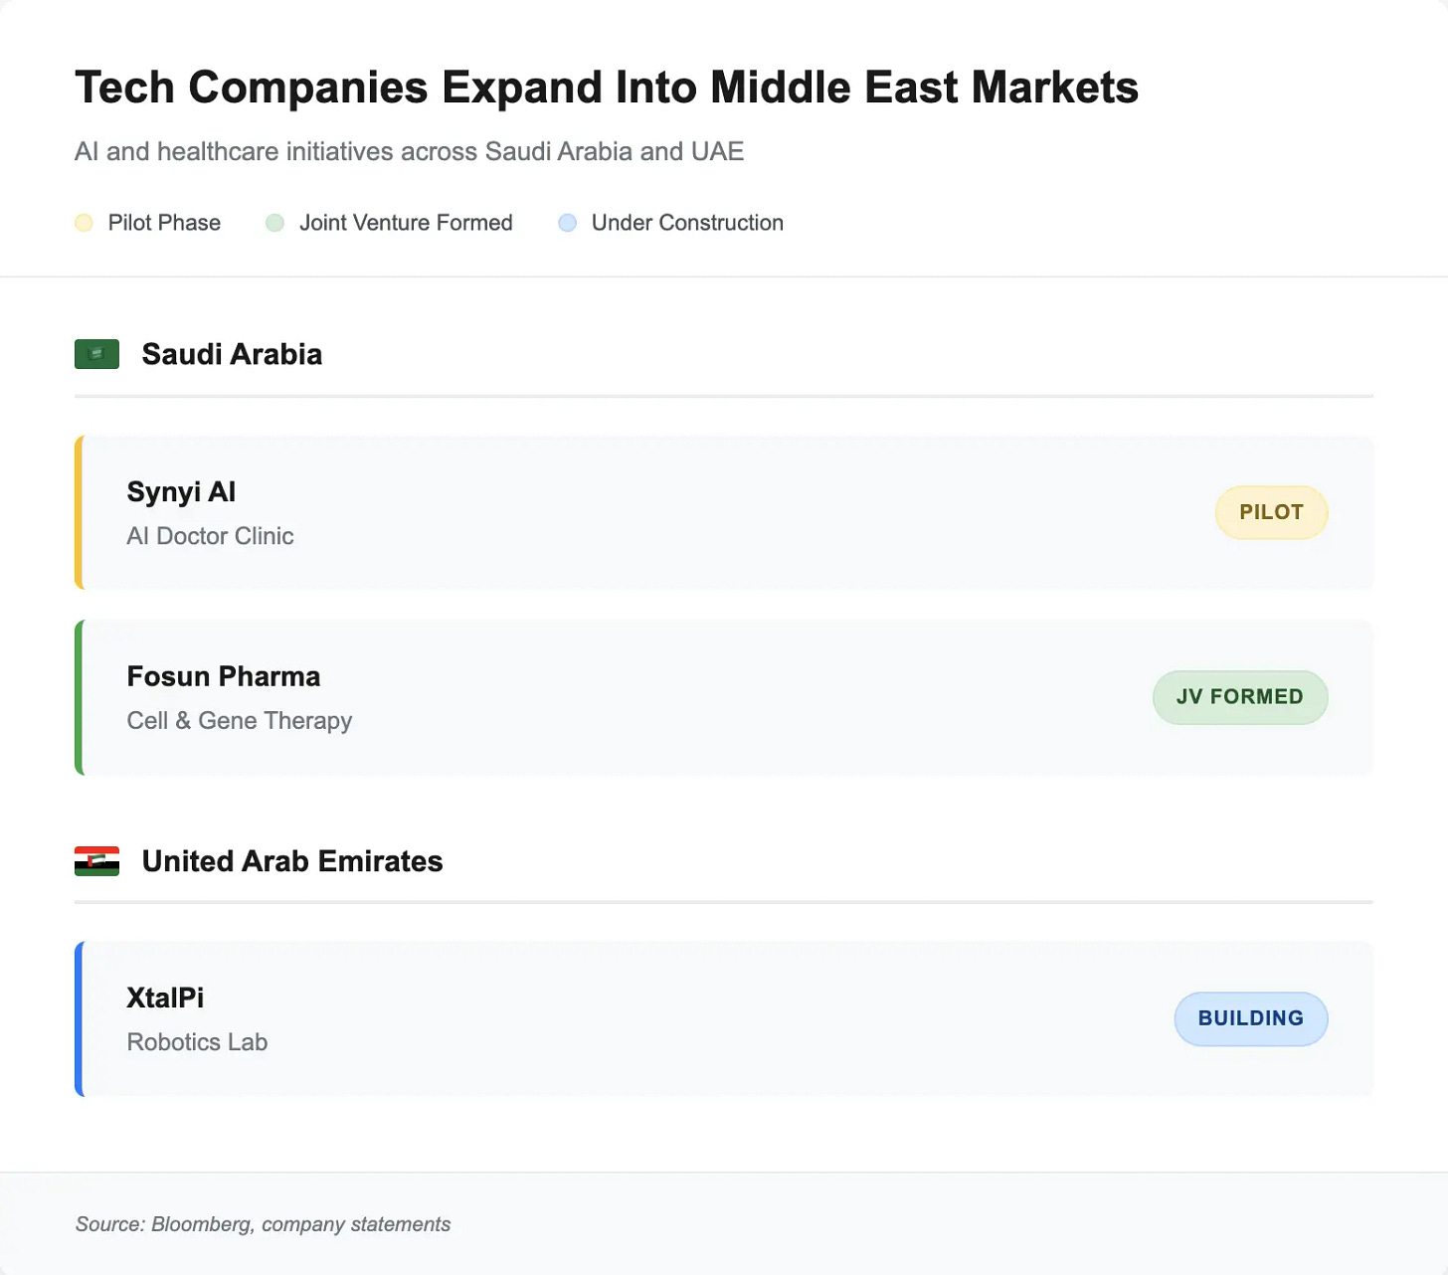Click the Under Construction legend label
The width and height of the screenshot is (1448, 1275).
(x=687, y=223)
